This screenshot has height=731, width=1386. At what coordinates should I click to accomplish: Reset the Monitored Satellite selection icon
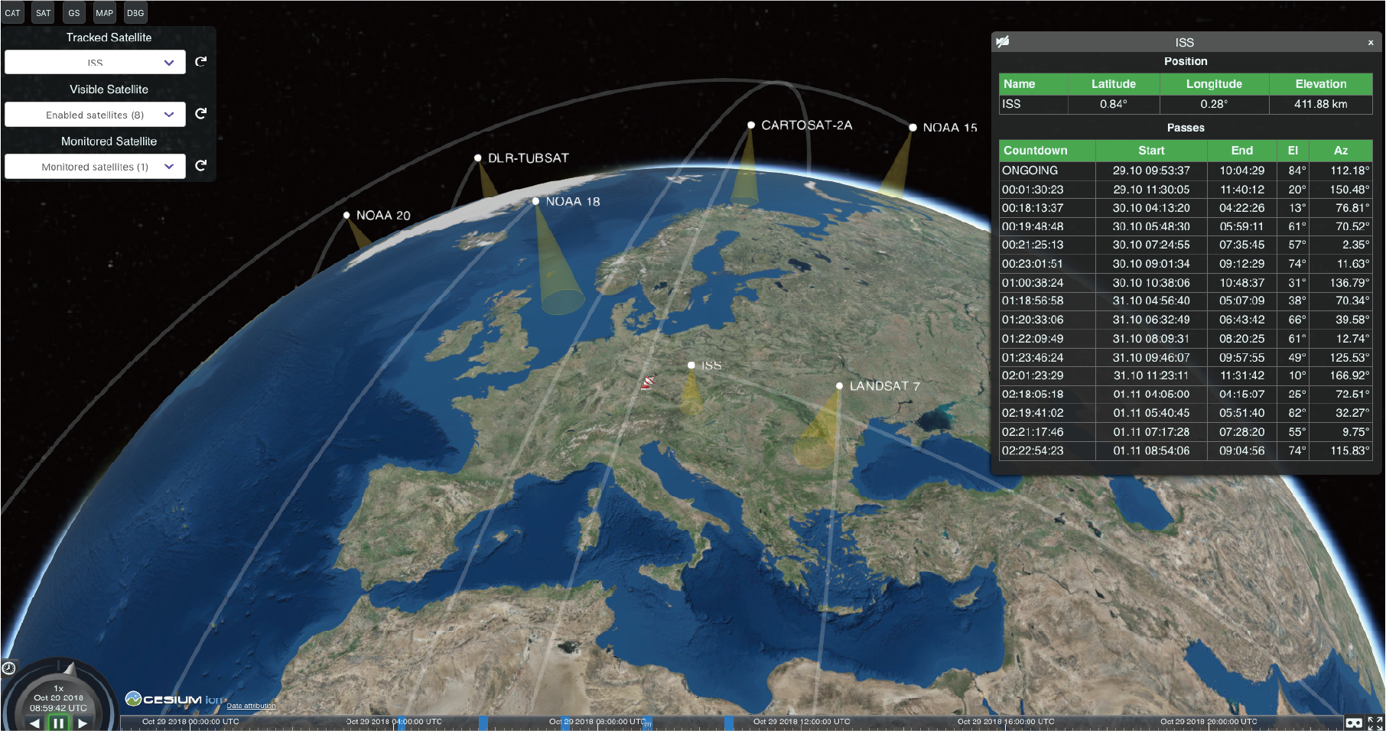tap(201, 166)
